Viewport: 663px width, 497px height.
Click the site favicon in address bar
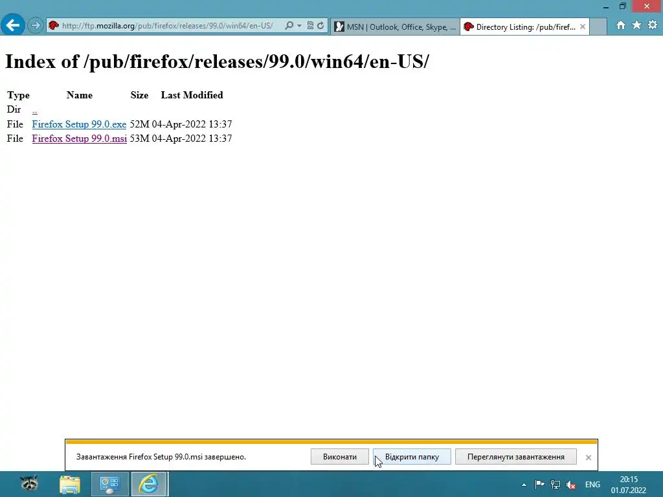coord(53,25)
